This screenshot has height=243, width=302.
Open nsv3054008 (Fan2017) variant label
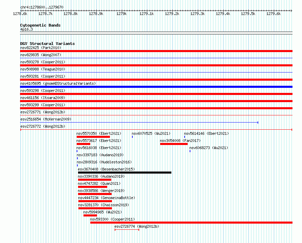click(x=180, y=141)
